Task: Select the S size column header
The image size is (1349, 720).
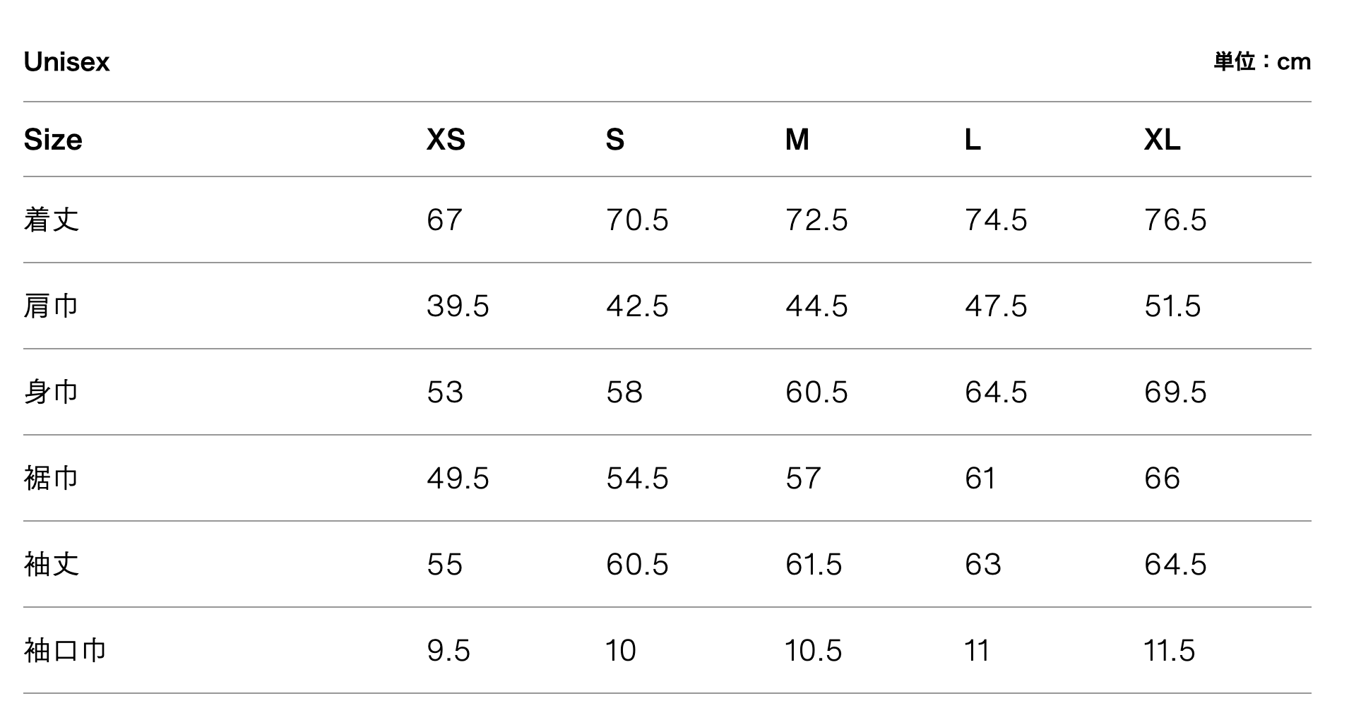Action: pyautogui.click(x=614, y=140)
